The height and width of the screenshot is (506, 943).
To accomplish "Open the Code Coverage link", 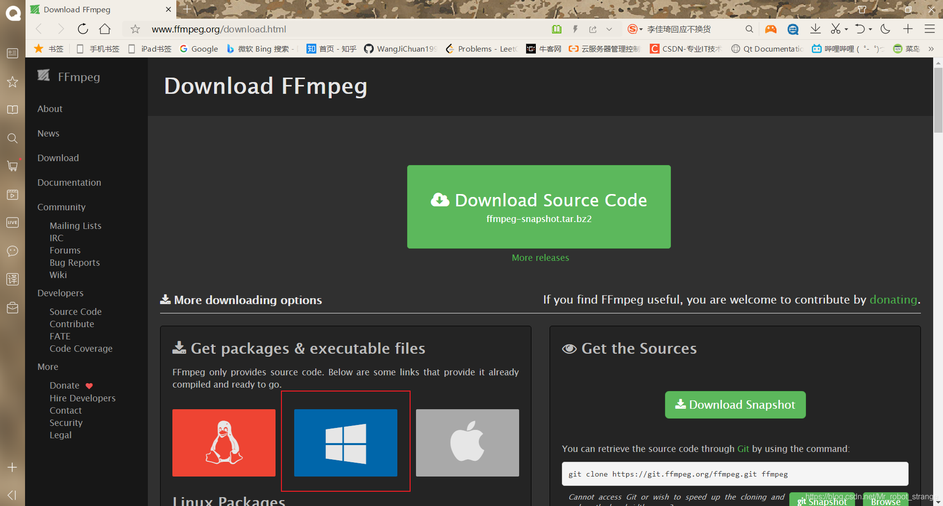I will coord(81,348).
